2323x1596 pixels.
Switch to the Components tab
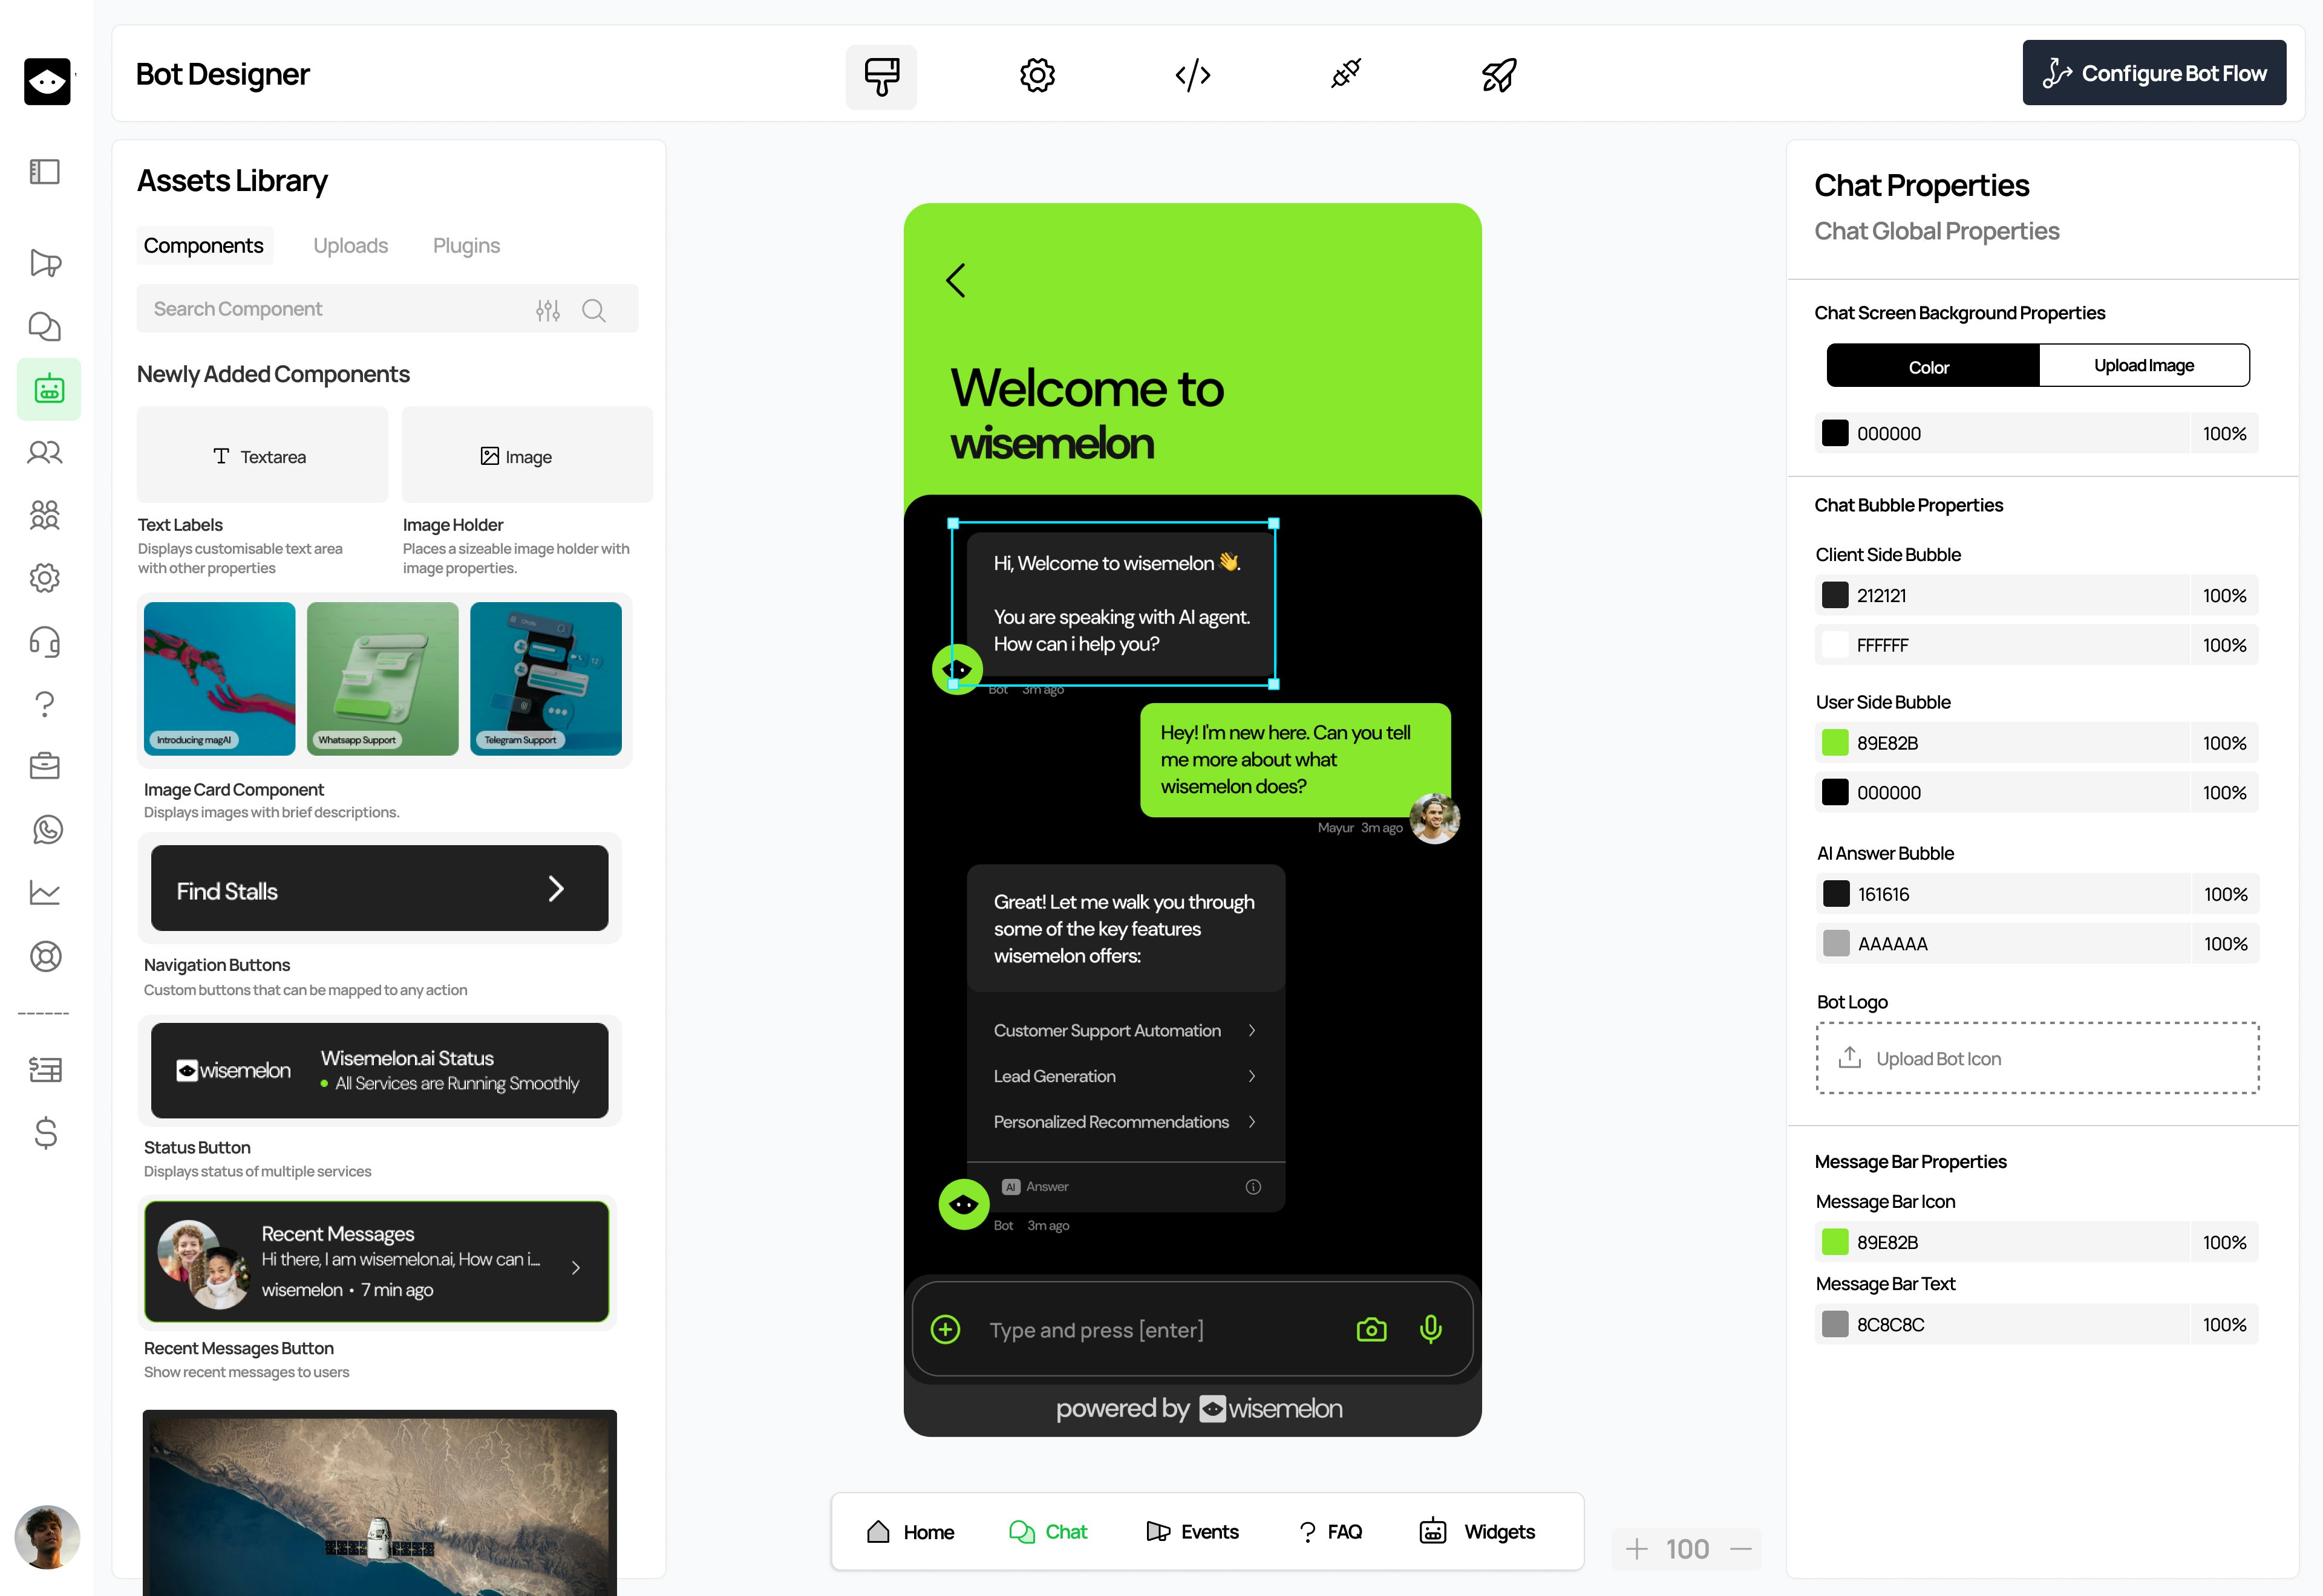pos(204,246)
